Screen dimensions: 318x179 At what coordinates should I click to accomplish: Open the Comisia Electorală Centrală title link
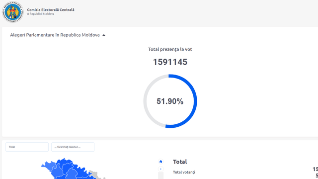[51, 10]
